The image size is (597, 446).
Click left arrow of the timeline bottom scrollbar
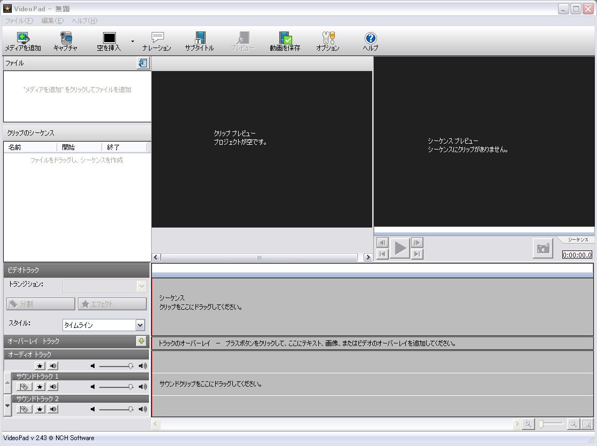(x=156, y=424)
